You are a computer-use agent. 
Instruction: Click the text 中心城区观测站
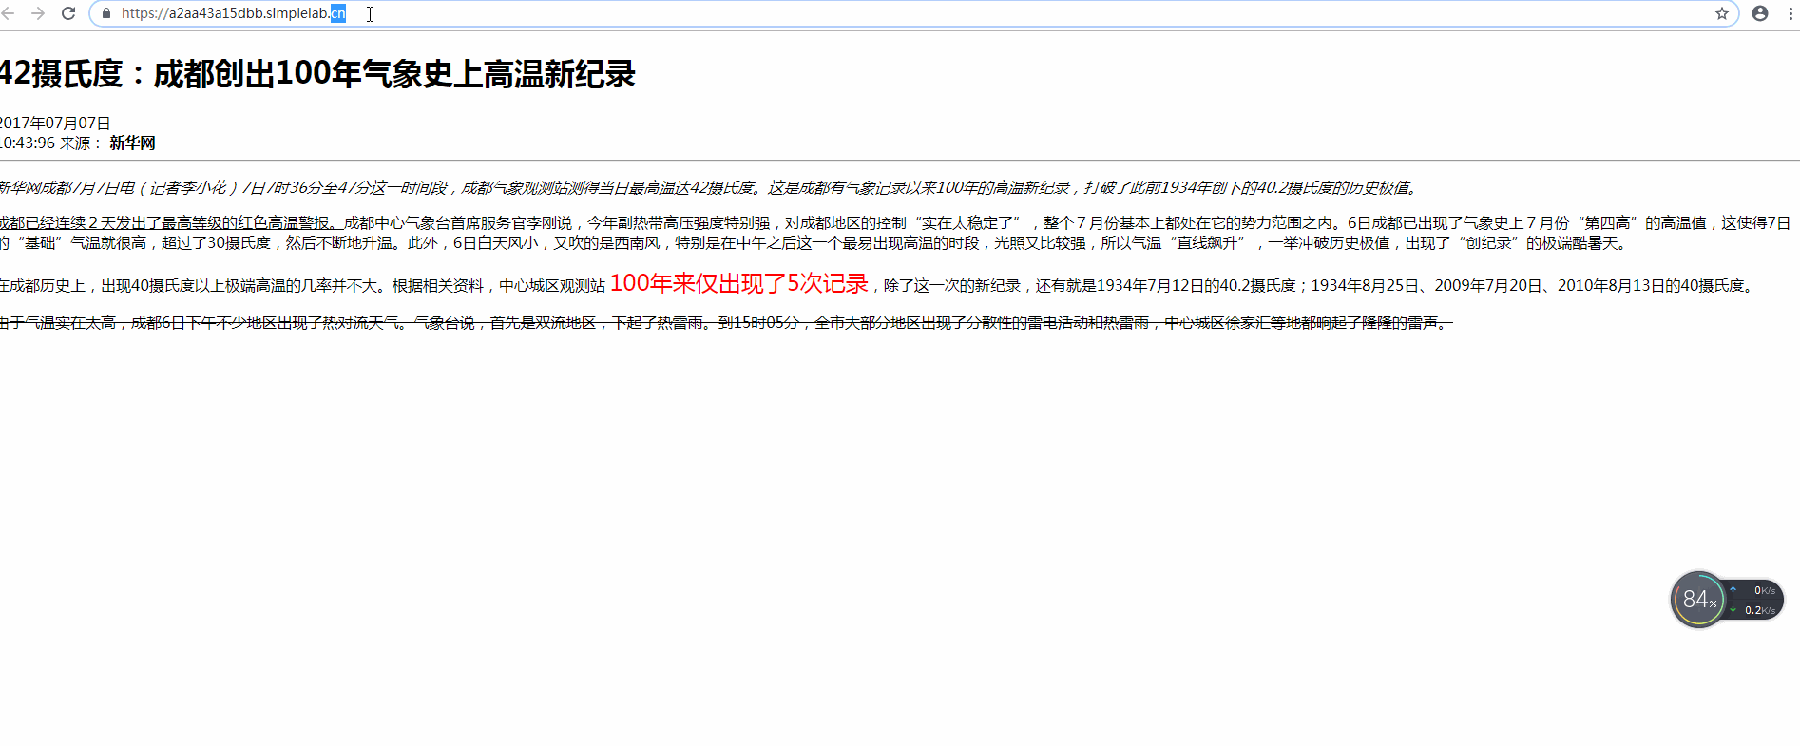click(x=552, y=285)
